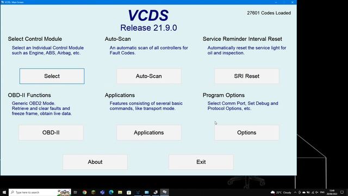Open the SRI Reset function
The width and height of the screenshot is (348, 196).
(246, 76)
